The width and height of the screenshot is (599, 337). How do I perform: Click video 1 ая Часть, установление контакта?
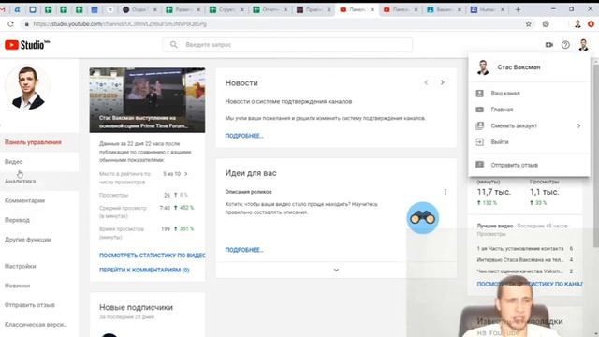tap(520, 249)
